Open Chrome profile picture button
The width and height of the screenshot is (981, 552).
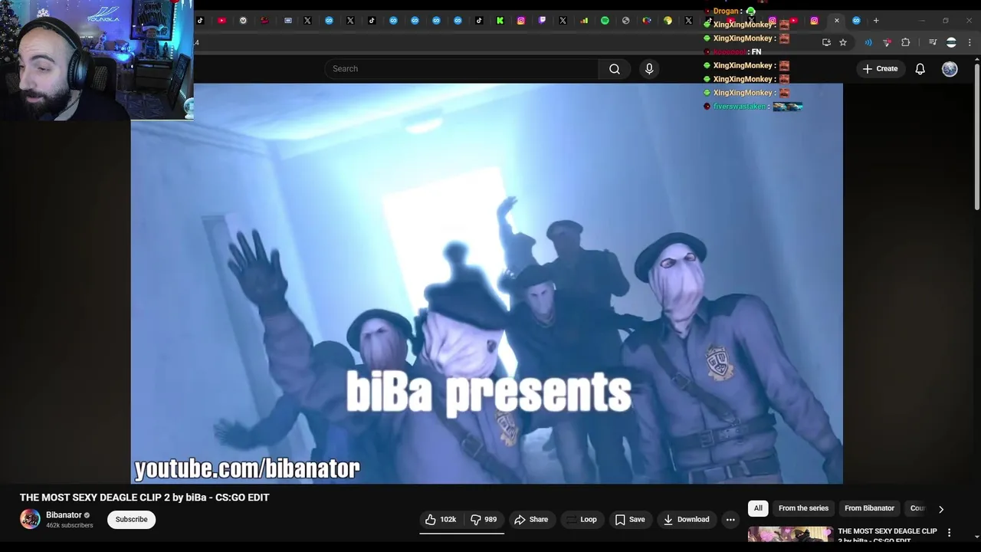pyautogui.click(x=951, y=42)
